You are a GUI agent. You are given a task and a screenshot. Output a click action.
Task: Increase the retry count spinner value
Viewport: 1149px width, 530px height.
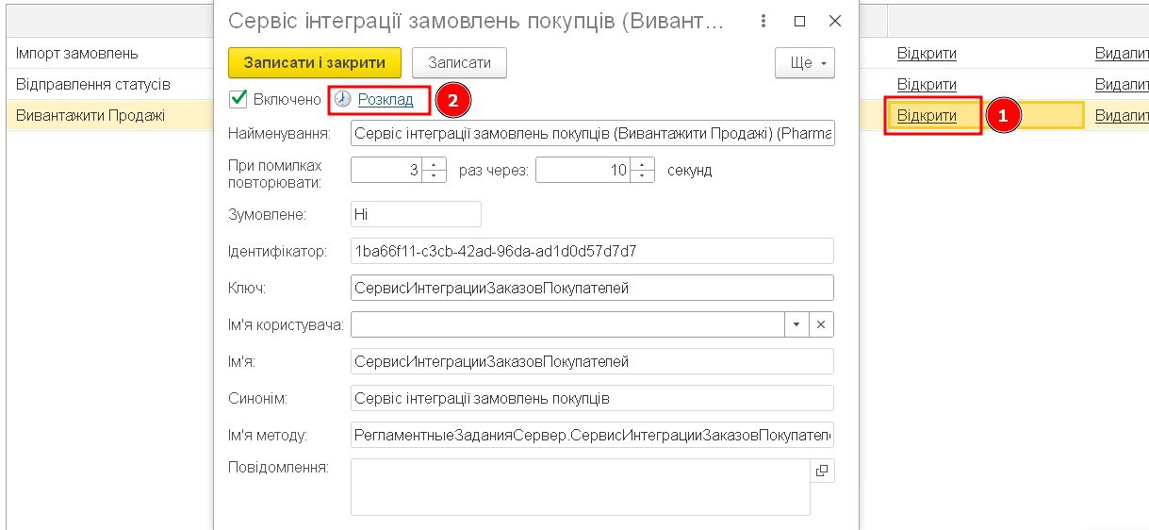(x=434, y=165)
